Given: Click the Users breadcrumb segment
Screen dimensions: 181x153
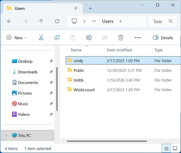Looking at the screenshot, I should point(108,21).
